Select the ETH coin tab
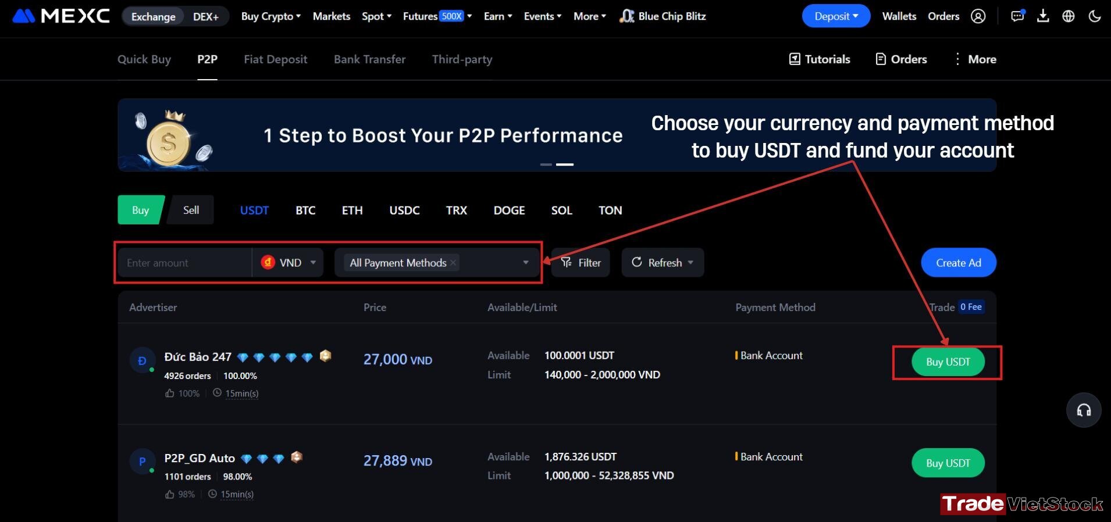 (352, 210)
